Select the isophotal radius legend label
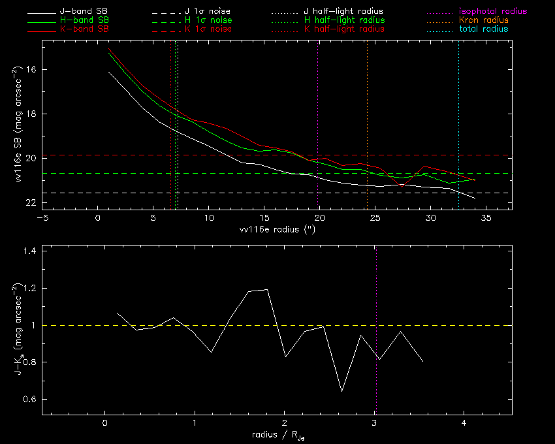Viewport: 555px width, 444px height. click(494, 11)
